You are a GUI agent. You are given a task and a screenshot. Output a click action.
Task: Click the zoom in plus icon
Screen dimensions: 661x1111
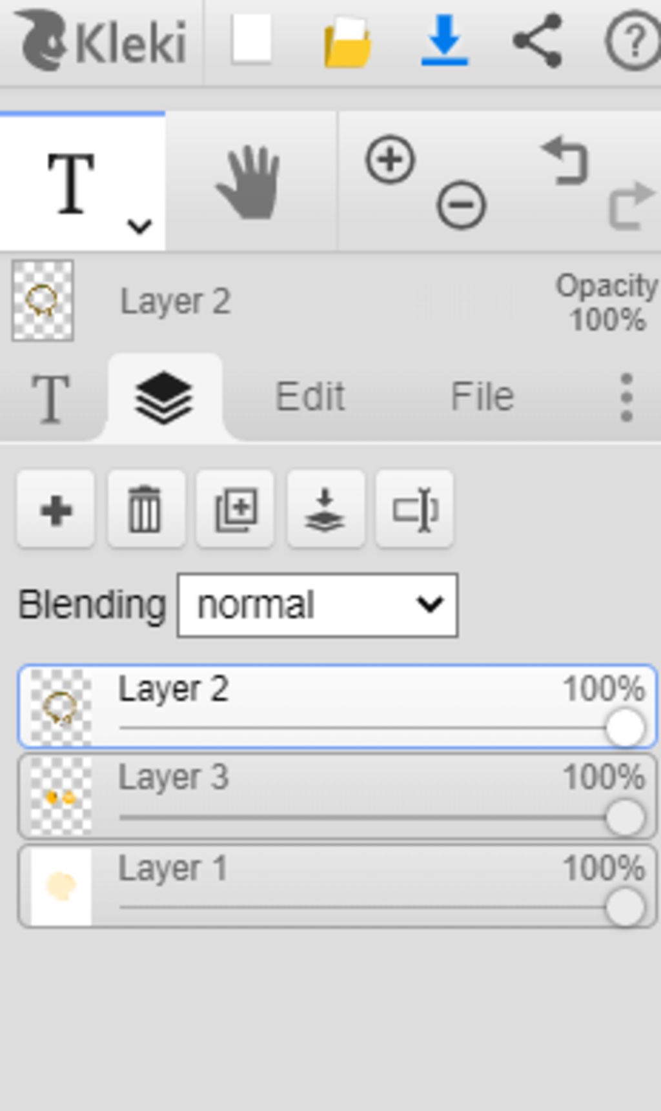(390, 159)
